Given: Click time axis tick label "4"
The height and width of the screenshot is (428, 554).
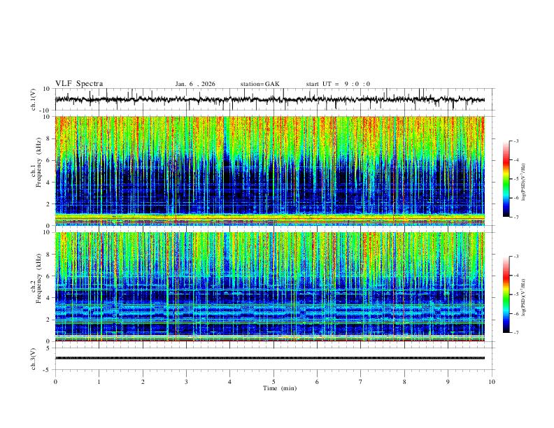Looking at the screenshot, I should [x=230, y=382].
